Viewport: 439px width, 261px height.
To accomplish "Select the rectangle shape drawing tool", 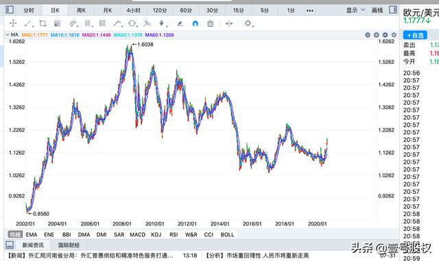I will pos(43,23).
